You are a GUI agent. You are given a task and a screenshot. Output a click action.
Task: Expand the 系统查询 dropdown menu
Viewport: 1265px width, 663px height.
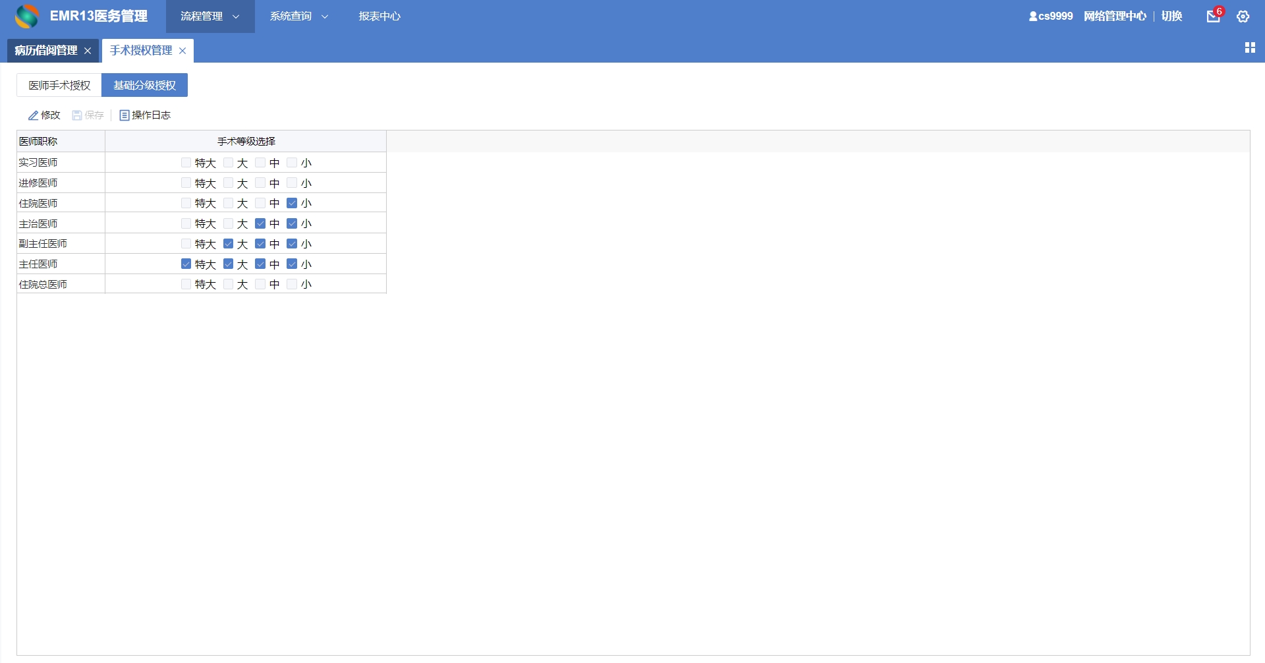point(298,16)
